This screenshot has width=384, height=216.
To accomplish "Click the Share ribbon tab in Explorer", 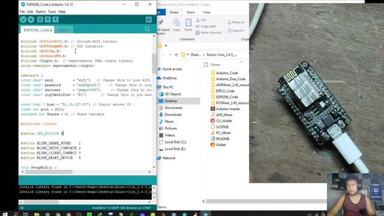I will 190,12.
